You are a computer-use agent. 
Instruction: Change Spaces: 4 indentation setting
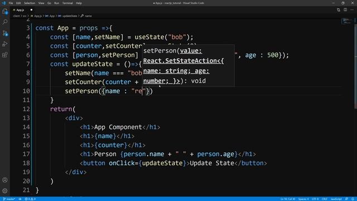pyautogui.click(x=303, y=199)
